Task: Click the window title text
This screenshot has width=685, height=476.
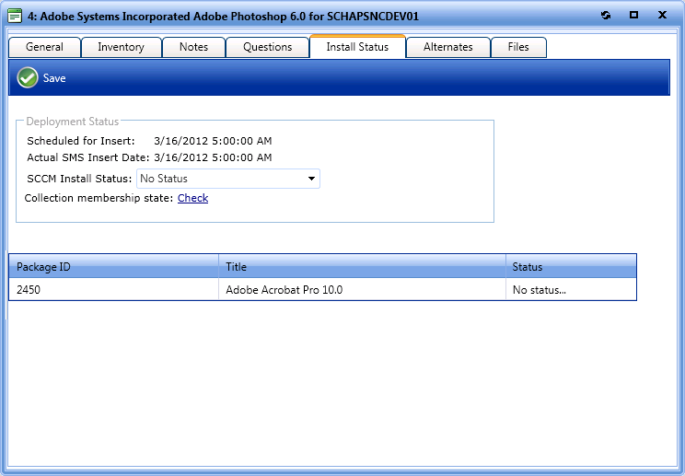Action: pos(223,17)
